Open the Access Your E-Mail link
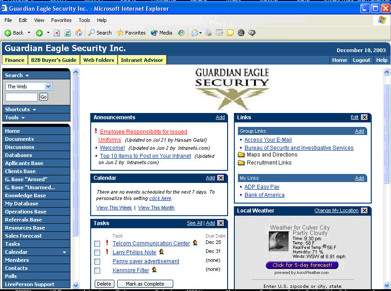 [x=268, y=140]
